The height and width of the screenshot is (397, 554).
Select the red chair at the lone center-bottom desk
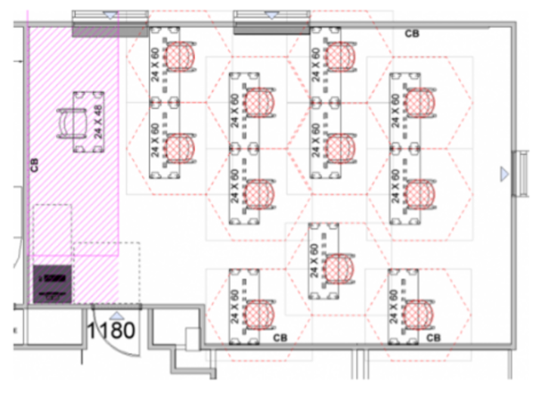338,268
